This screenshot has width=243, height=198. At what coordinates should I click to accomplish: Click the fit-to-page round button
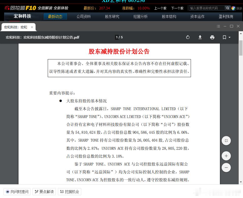pos(226,141)
